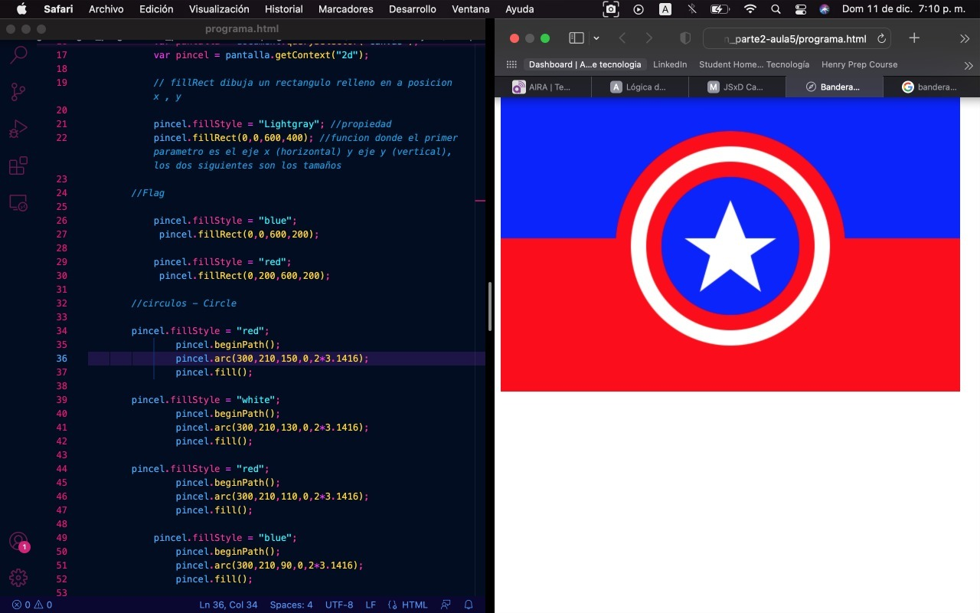Click the //Flag comment in the code
This screenshot has width=980, height=613.
coord(148,193)
